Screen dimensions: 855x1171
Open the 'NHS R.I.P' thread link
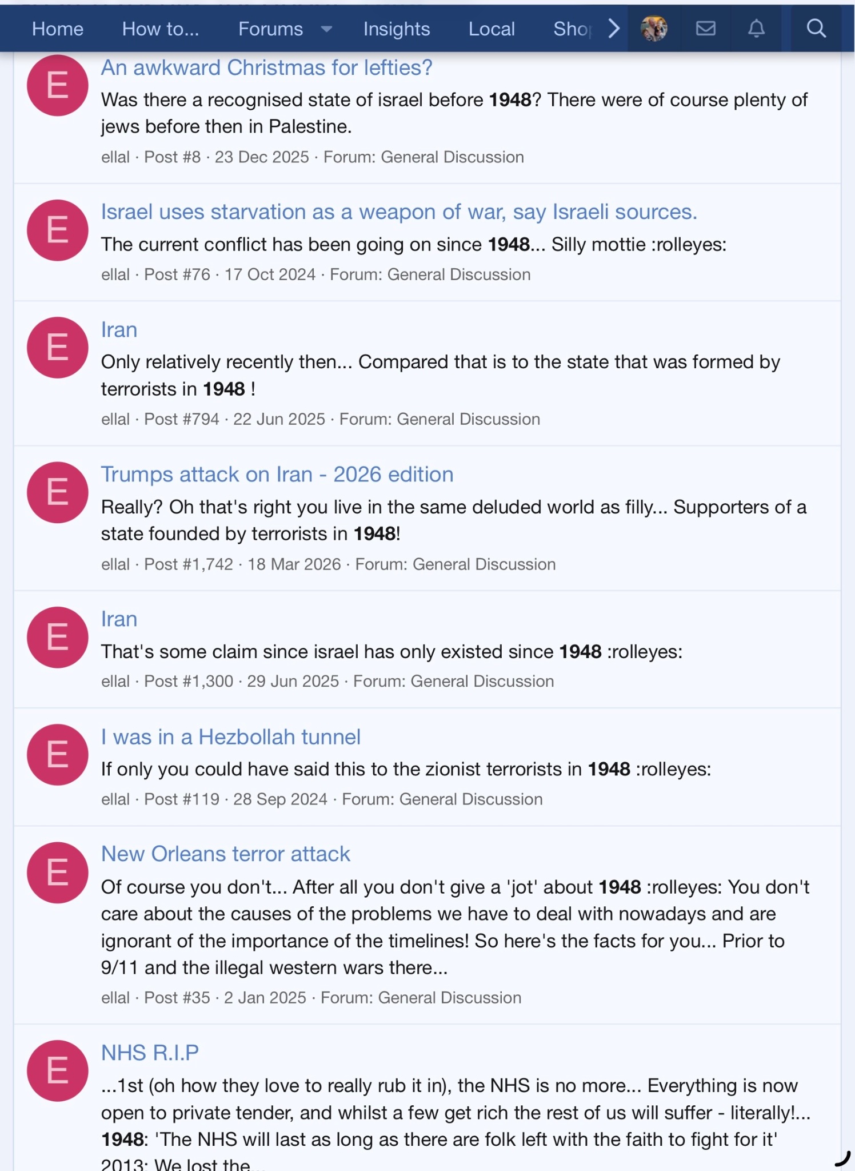pos(150,1053)
